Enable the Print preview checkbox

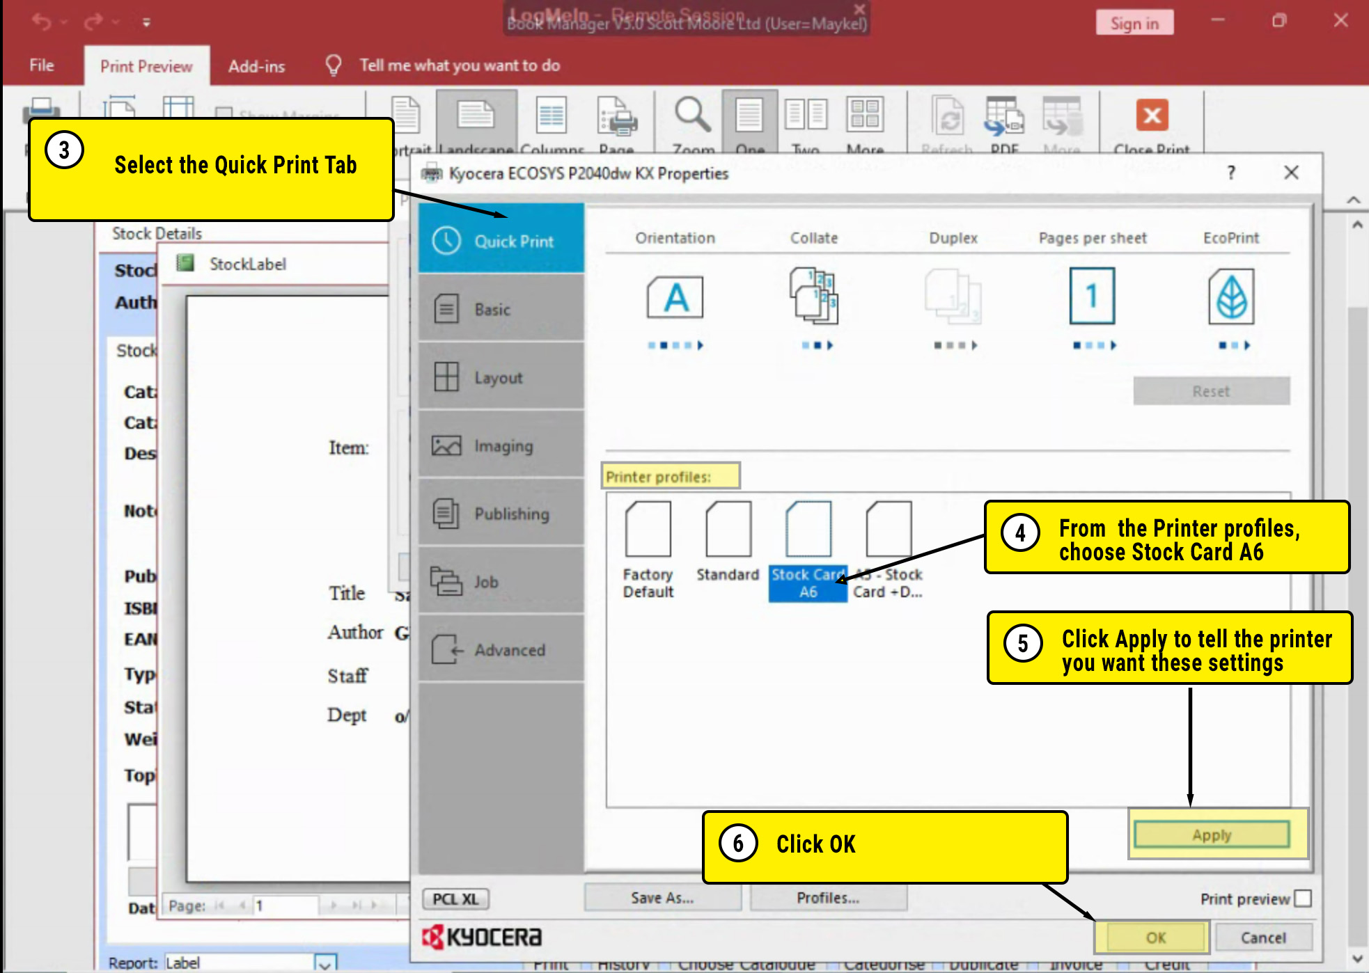tap(1303, 899)
